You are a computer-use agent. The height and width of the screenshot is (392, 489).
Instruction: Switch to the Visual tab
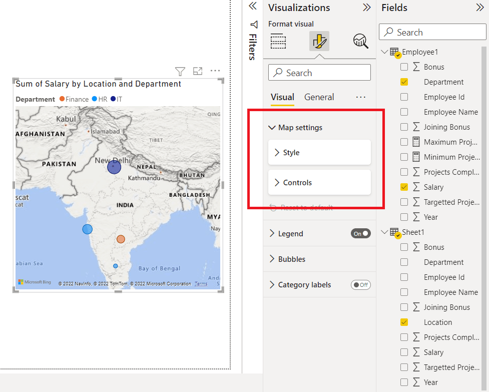pos(282,97)
